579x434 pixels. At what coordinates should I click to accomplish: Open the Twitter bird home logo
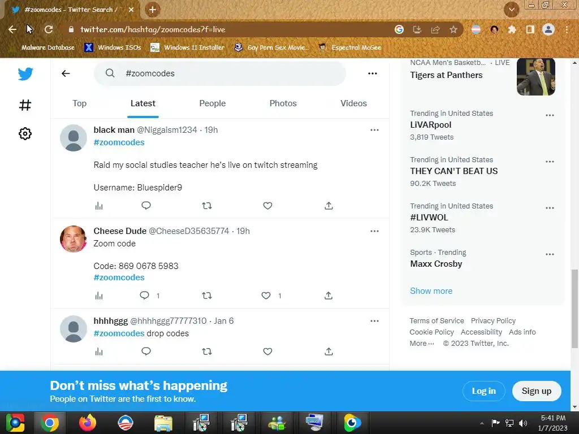[x=25, y=74]
